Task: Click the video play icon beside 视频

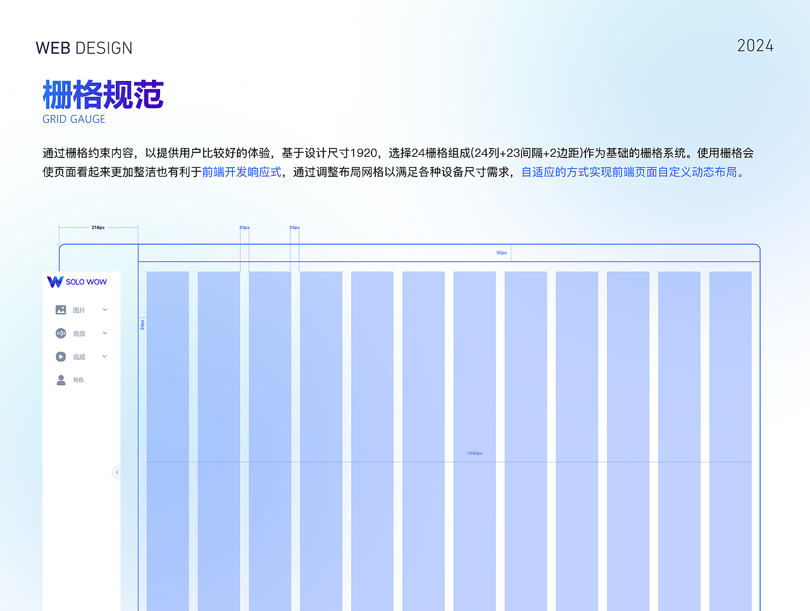Action: 61,357
